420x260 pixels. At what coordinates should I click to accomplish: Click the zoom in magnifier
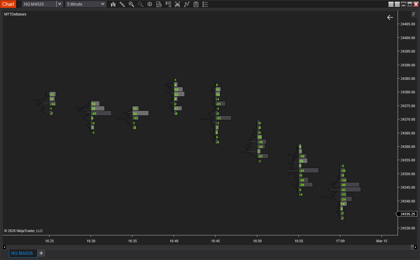tap(131, 4)
